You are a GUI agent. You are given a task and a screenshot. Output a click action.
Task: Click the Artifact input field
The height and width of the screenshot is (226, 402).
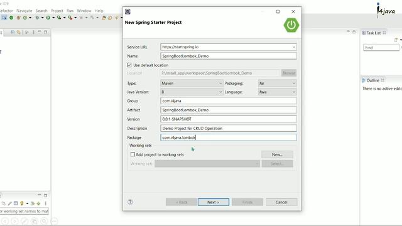click(x=229, y=110)
